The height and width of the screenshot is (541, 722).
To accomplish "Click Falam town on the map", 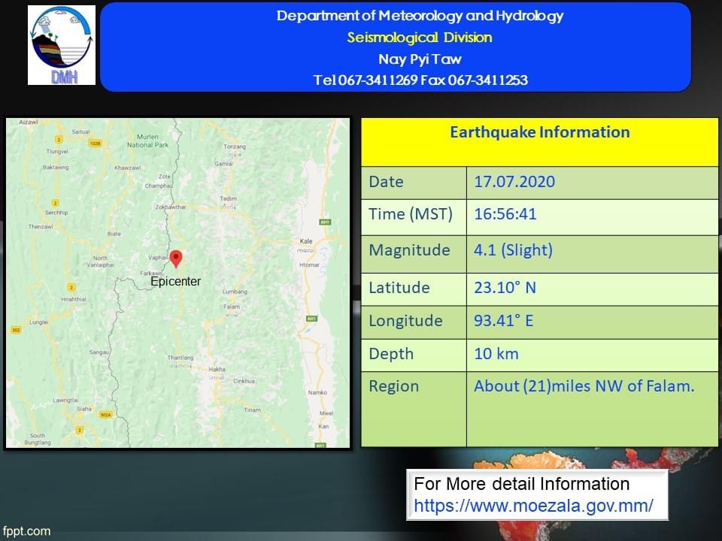I will [232, 307].
